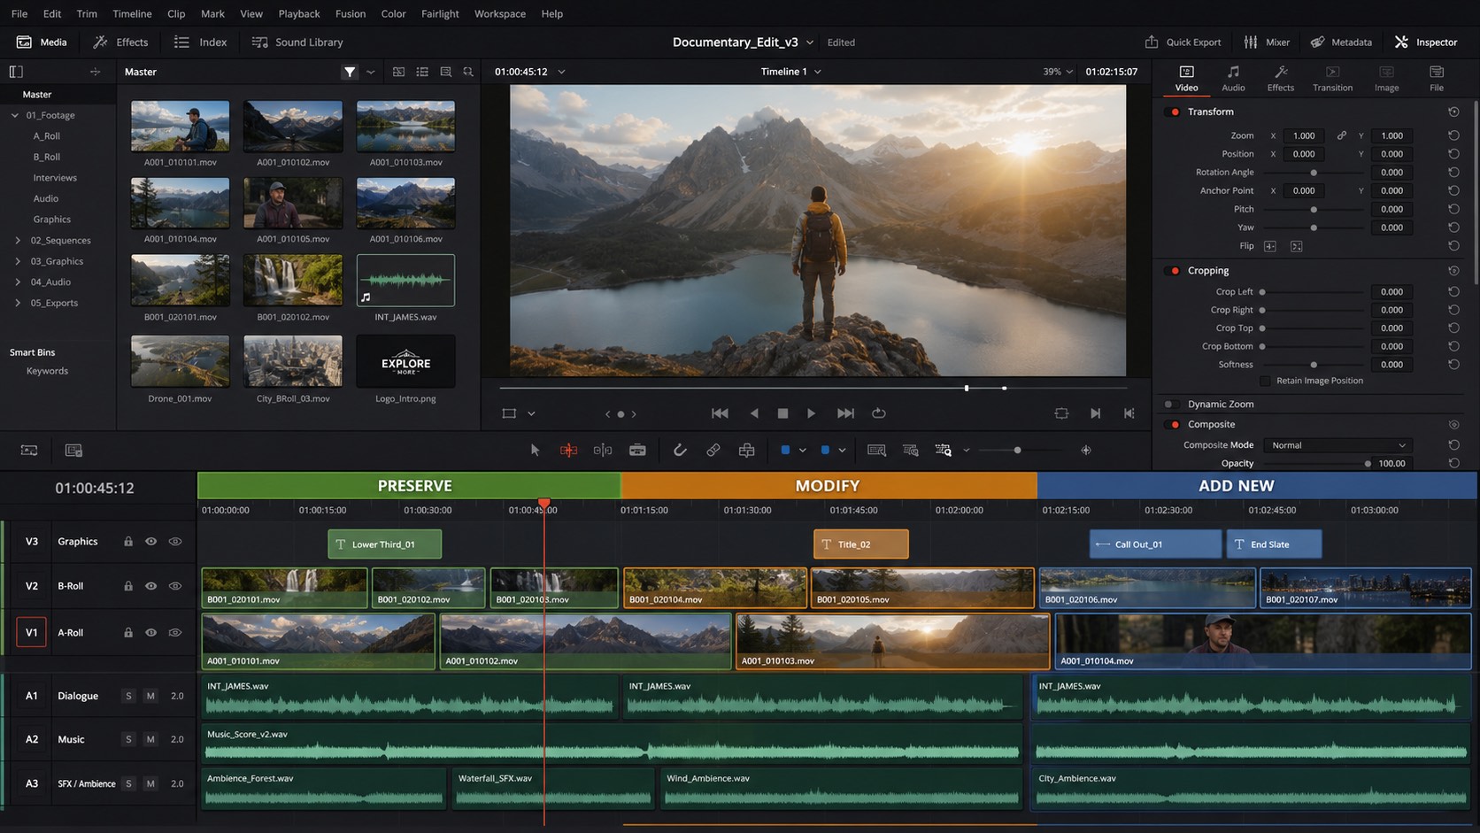The height and width of the screenshot is (833, 1480).
Task: Flip the clip horizontally
Action: point(1270,246)
